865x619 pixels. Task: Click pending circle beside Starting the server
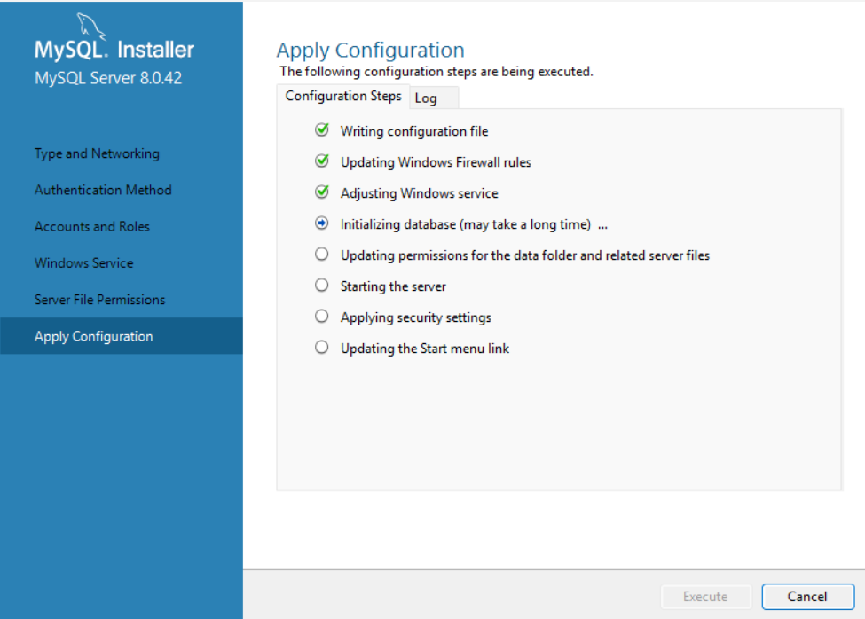pos(322,285)
